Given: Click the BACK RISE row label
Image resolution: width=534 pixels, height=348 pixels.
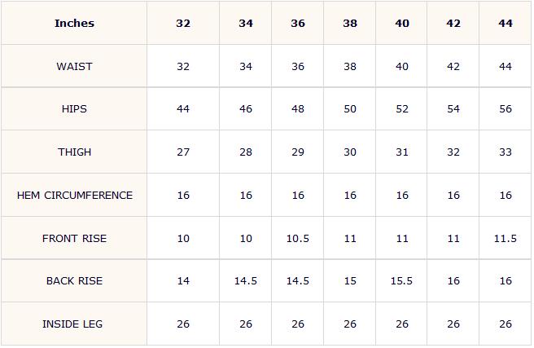Looking at the screenshot, I should pos(74,281).
